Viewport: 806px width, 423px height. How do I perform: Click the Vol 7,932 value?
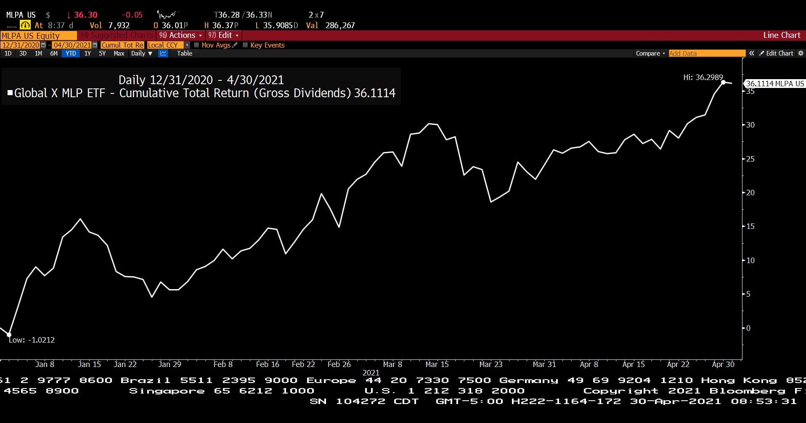(119, 25)
